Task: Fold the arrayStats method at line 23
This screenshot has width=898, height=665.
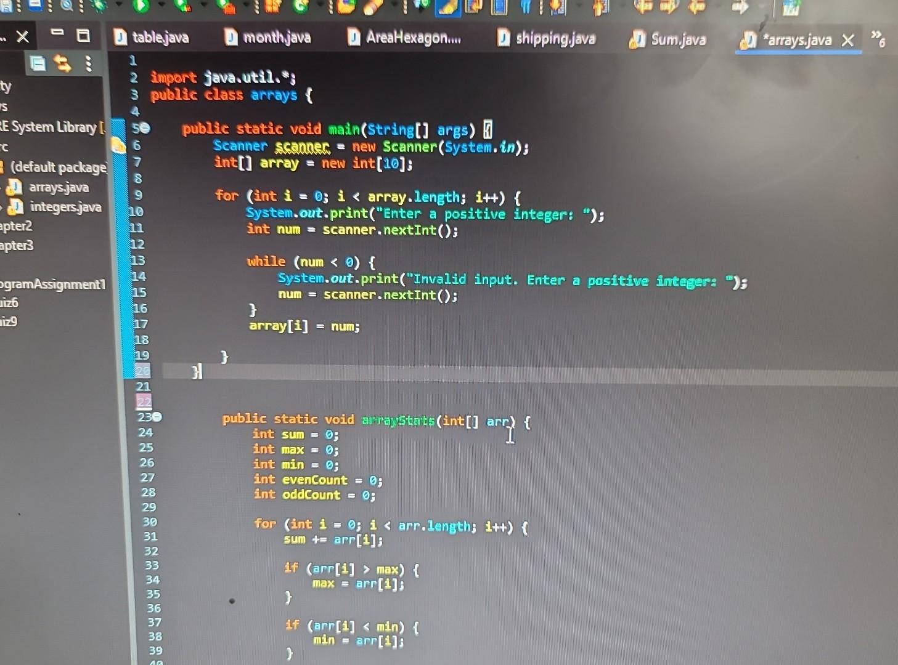Action: (157, 417)
